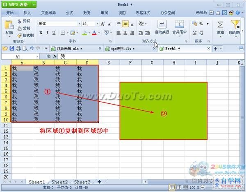Click the 未登录 login link

tap(201, 13)
